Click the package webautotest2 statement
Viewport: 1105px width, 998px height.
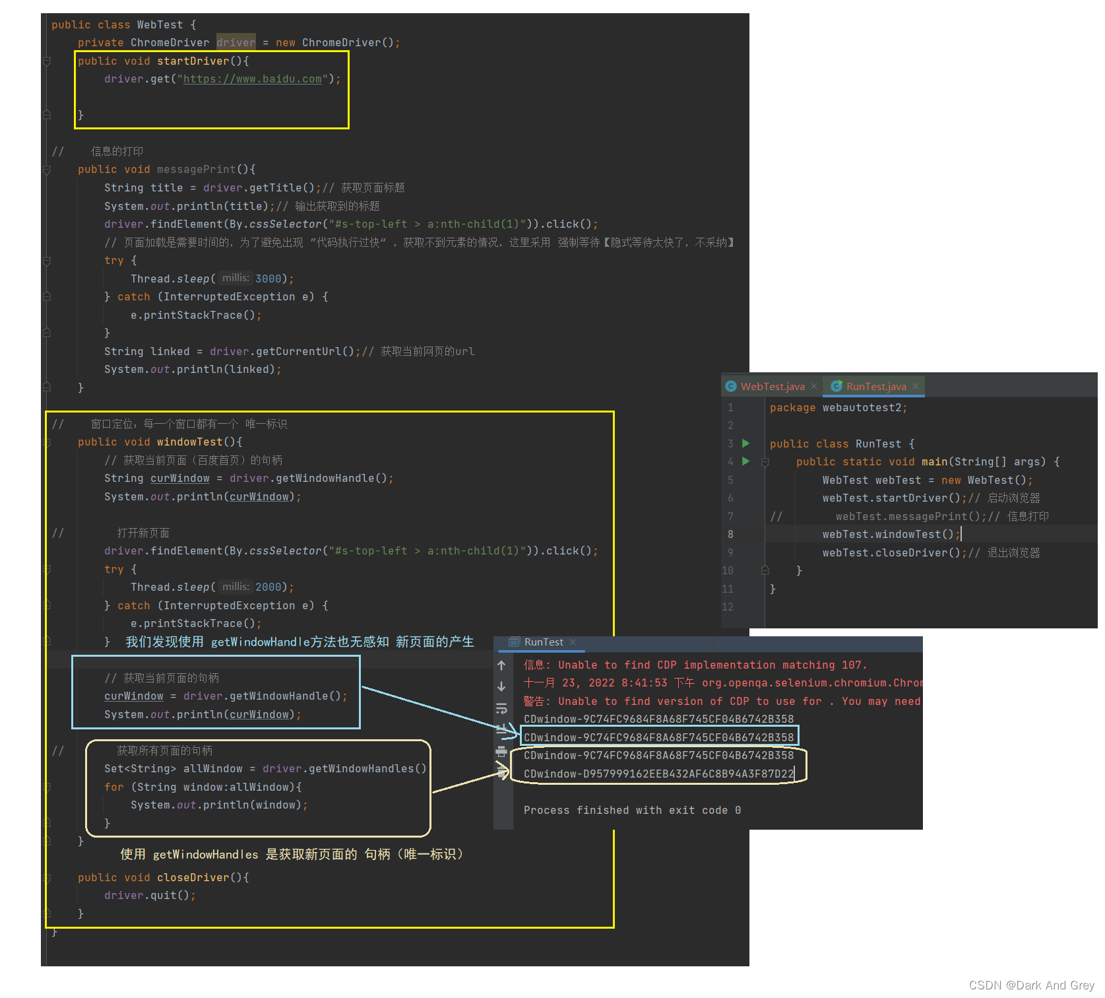point(838,407)
